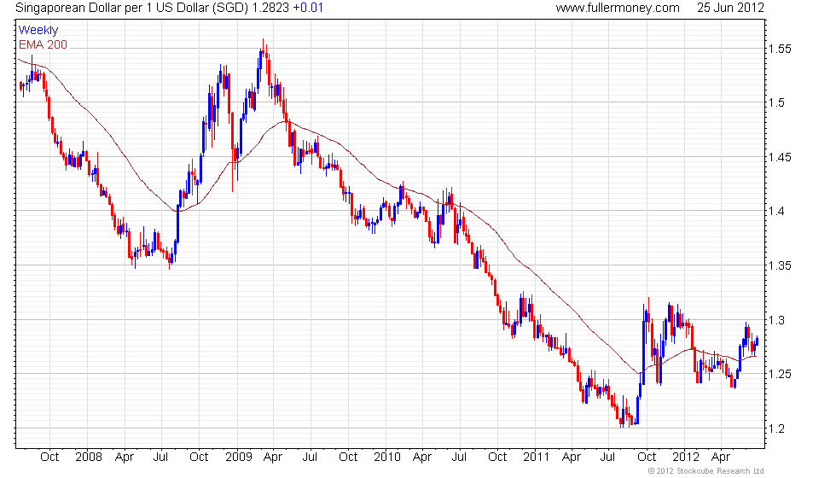Click the 1.55 price axis label
The image size is (836, 478).
[x=780, y=50]
